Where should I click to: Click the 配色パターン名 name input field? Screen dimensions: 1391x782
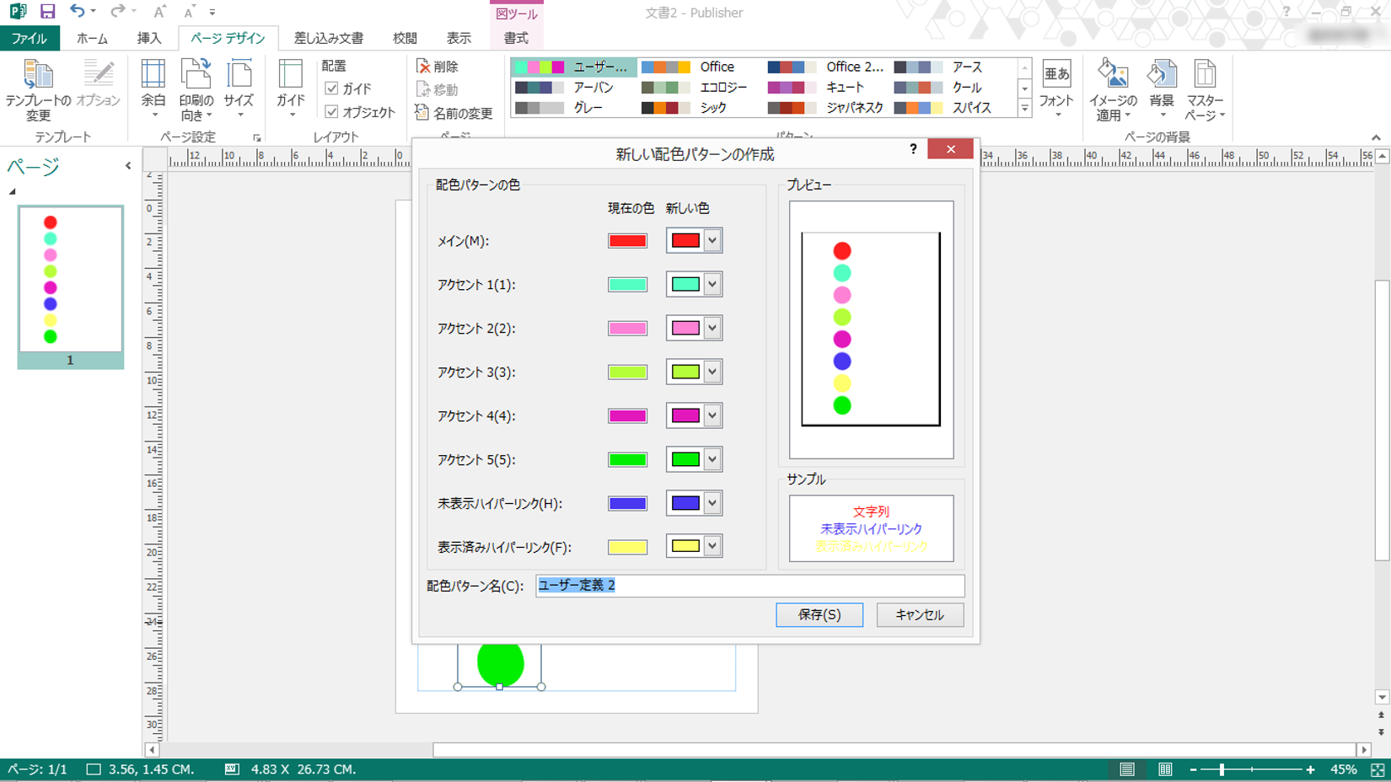pyautogui.click(x=749, y=586)
